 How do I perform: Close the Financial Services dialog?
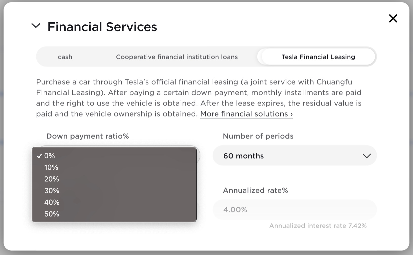pos(393,19)
